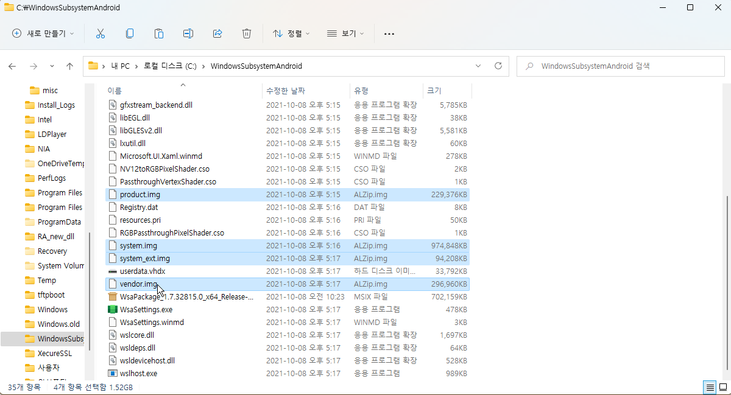
Task: Open Recovery folder in sidebar
Action: pyautogui.click(x=52, y=251)
